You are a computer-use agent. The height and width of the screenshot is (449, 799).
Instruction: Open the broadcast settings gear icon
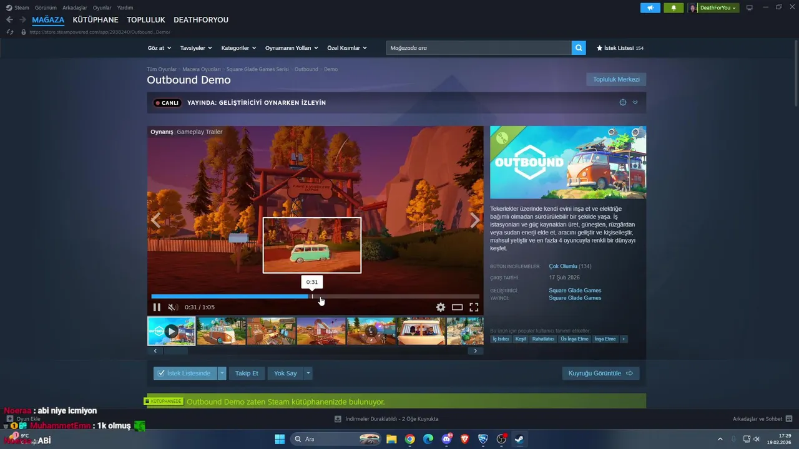pos(623,102)
